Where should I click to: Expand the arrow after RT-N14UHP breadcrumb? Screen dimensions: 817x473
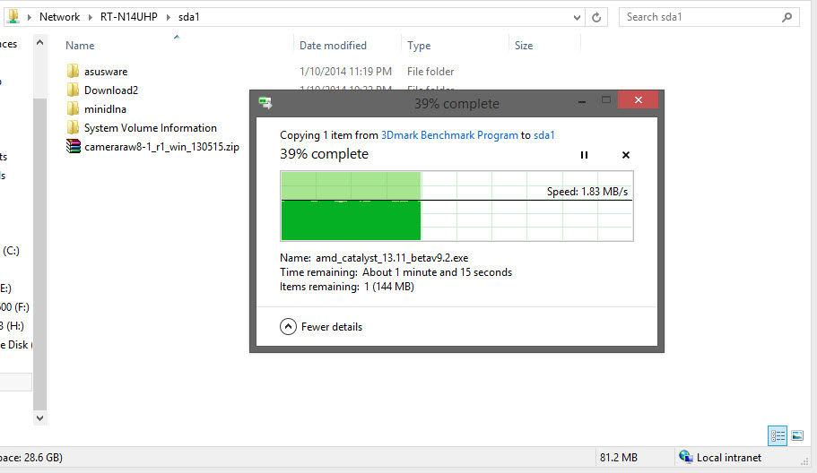coord(169,17)
